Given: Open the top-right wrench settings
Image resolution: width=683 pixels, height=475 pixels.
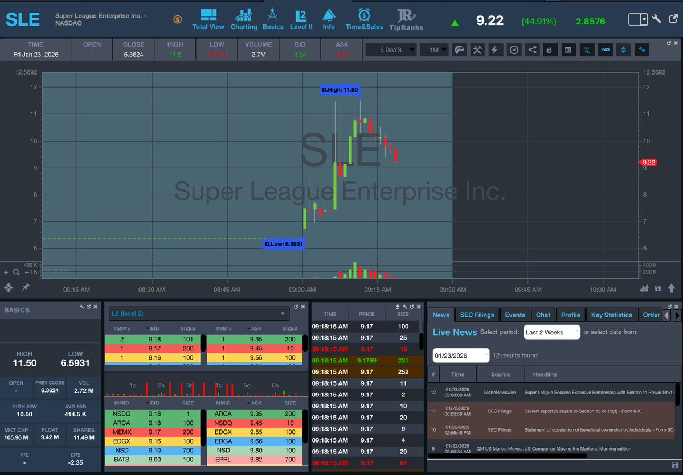Looking at the screenshot, I should click(657, 19).
